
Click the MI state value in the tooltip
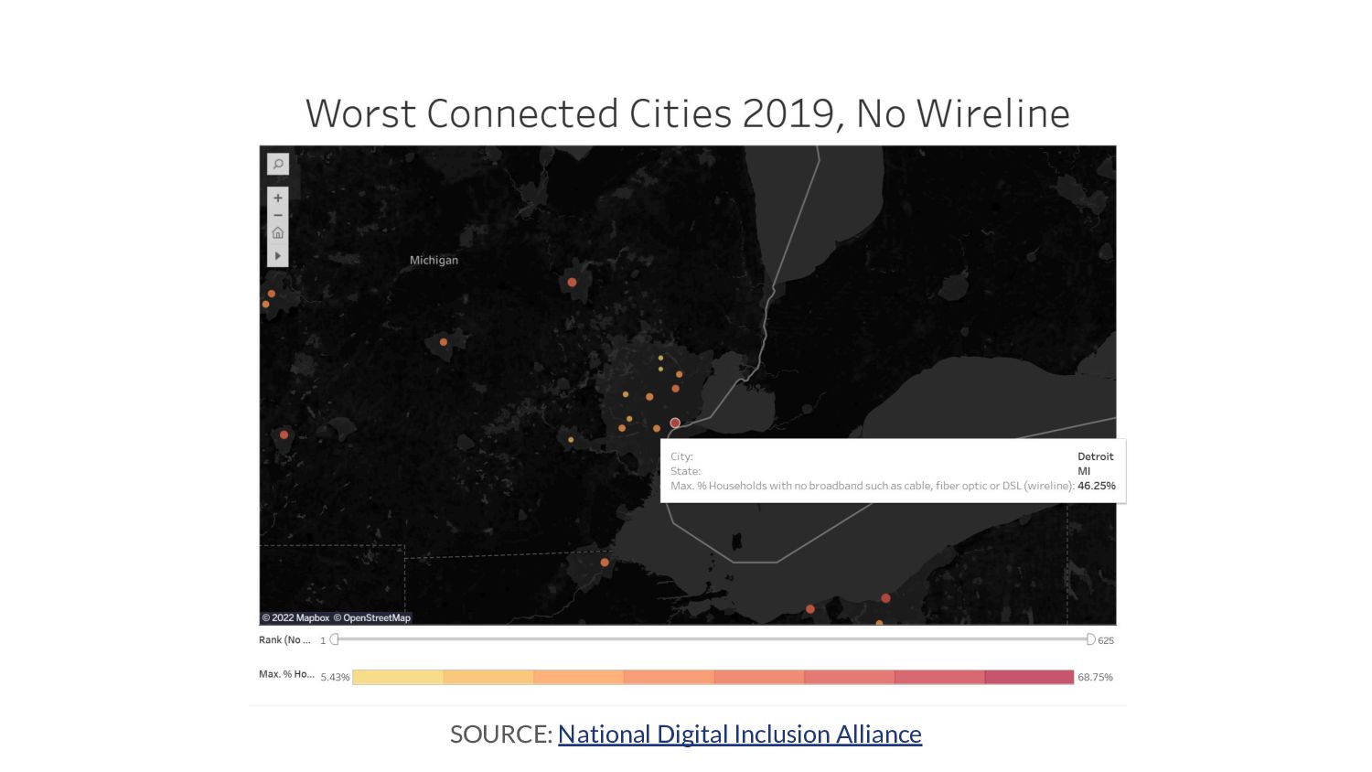click(x=1084, y=471)
